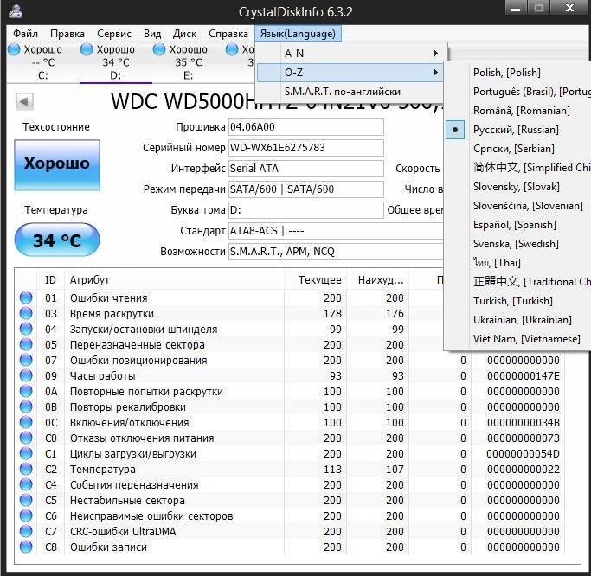The width and height of the screenshot is (591, 576).
Task: Click the previous disk arrow button
Action: [24, 101]
